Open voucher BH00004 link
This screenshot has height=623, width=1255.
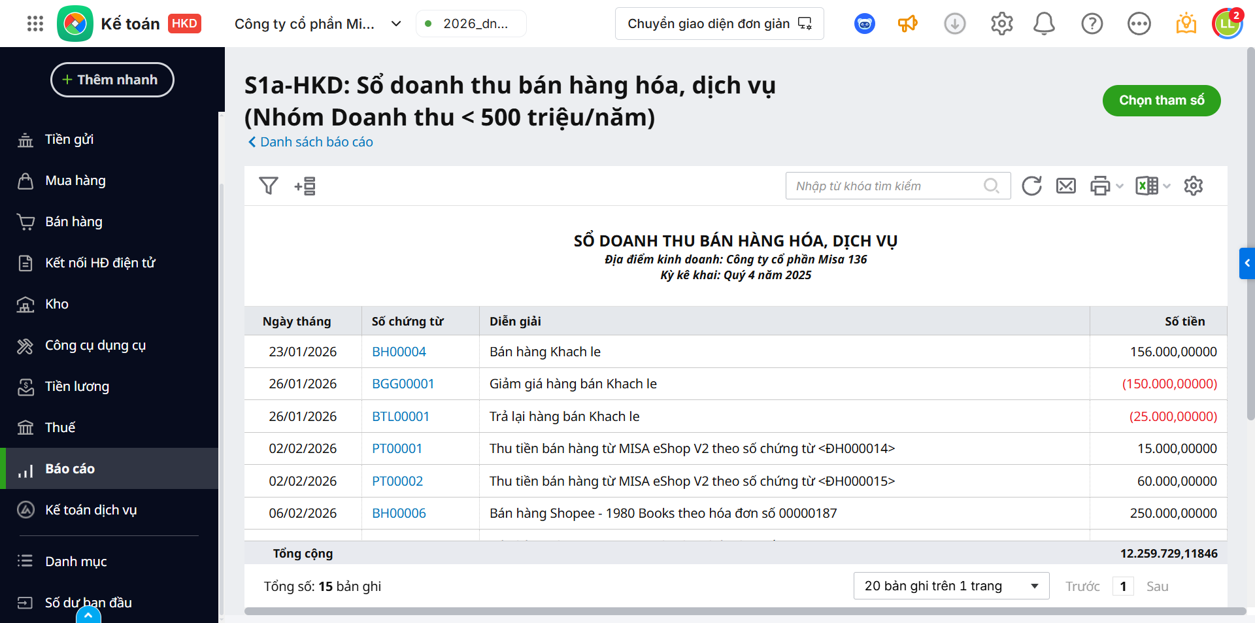[399, 352]
